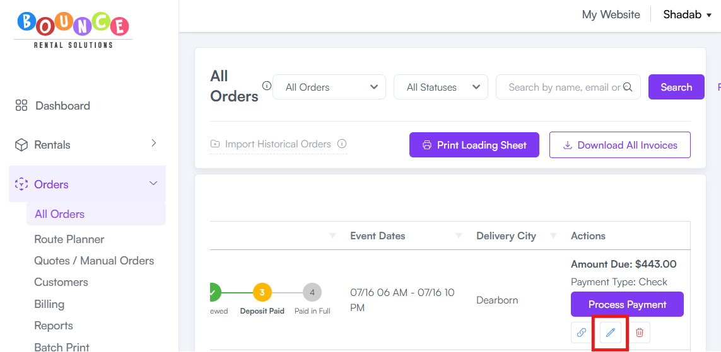Image resolution: width=721 pixels, height=352 pixels.
Task: Click the magnifier icon in the search field
Action: (628, 87)
